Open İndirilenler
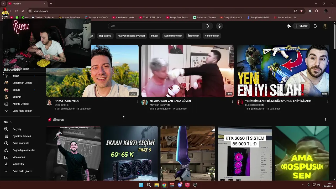The width and height of the screenshot is (336, 189). [x=18, y=164]
